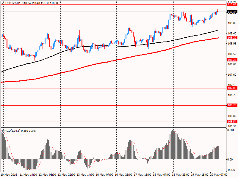
Task: Click the 106.25 red price level label
Action: (231, 105)
